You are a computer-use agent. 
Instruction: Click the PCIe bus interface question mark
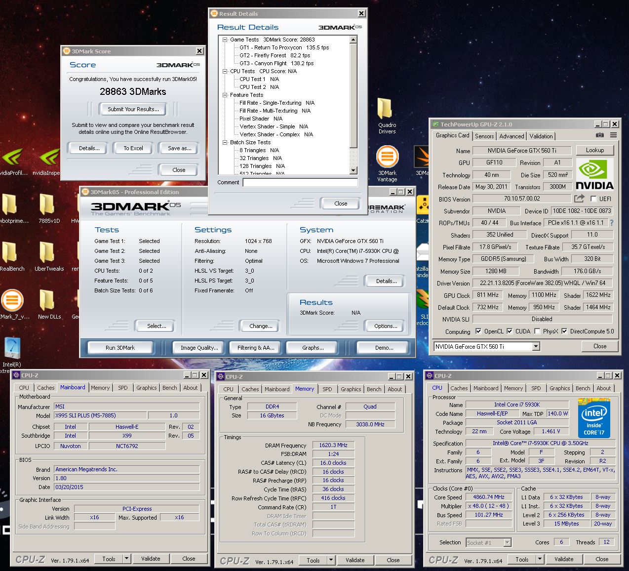(612, 223)
